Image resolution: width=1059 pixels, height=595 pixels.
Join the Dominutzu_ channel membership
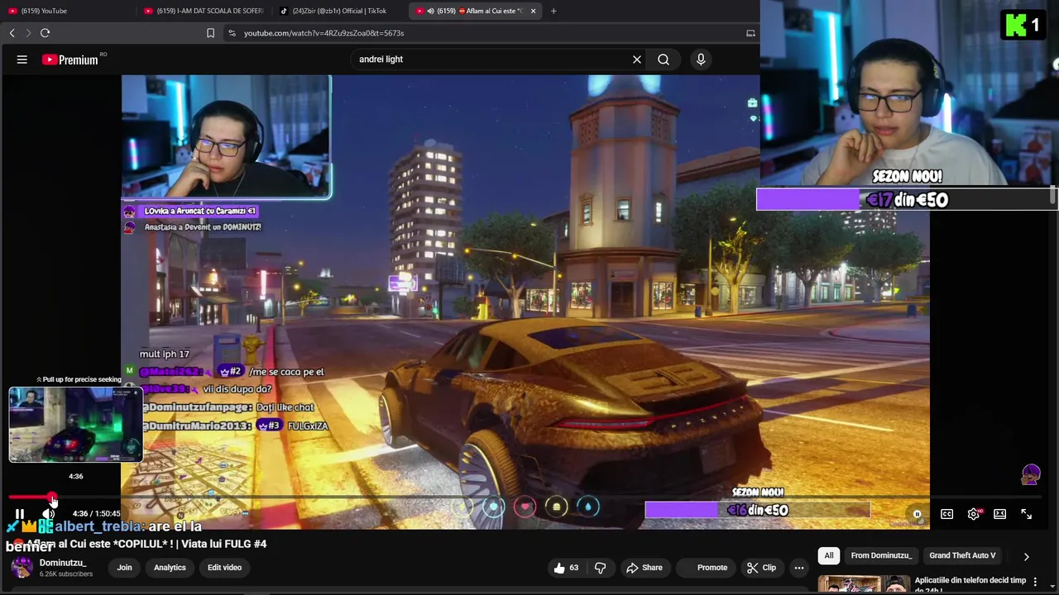tap(124, 568)
